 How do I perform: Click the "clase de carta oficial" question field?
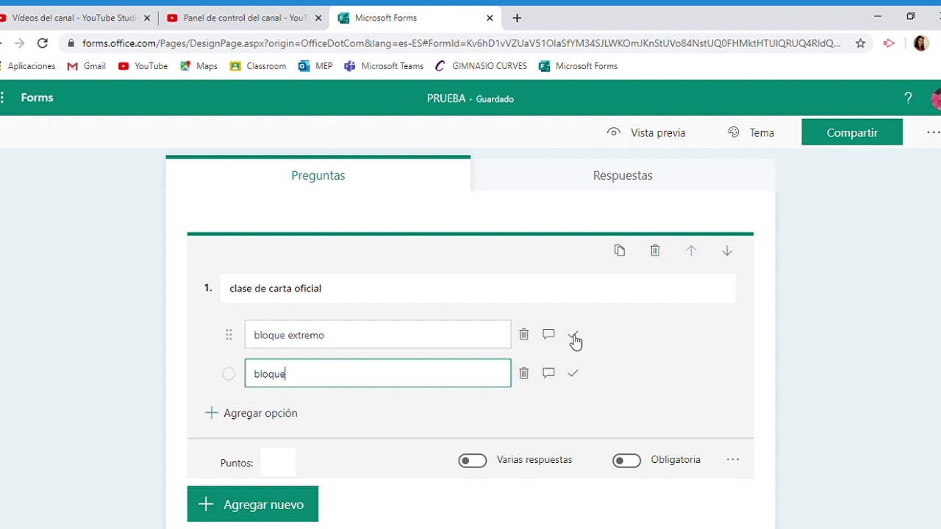(x=478, y=288)
